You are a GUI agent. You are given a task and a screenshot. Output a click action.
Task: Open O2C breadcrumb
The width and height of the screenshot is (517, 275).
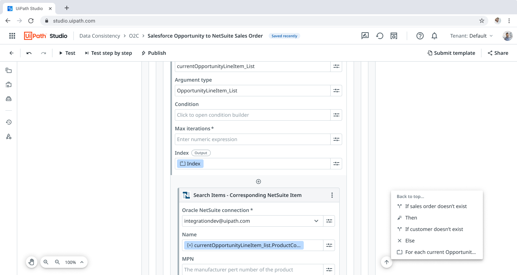tap(134, 36)
